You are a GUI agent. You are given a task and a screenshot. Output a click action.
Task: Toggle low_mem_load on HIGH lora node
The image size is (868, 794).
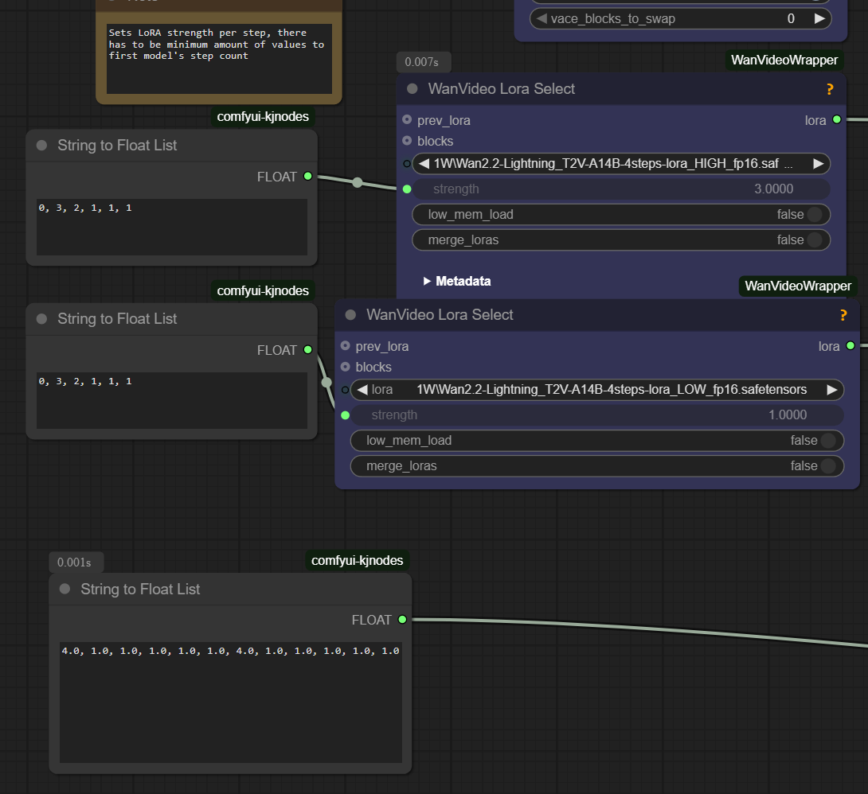click(x=621, y=215)
